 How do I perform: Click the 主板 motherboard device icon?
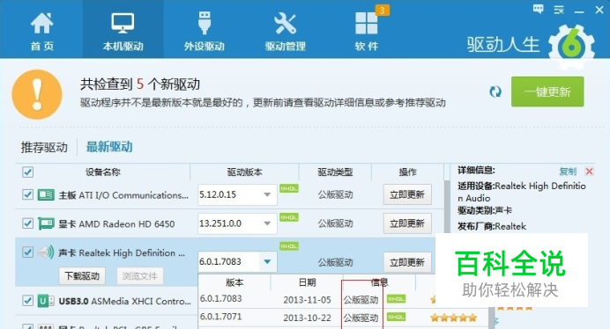pos(46,194)
